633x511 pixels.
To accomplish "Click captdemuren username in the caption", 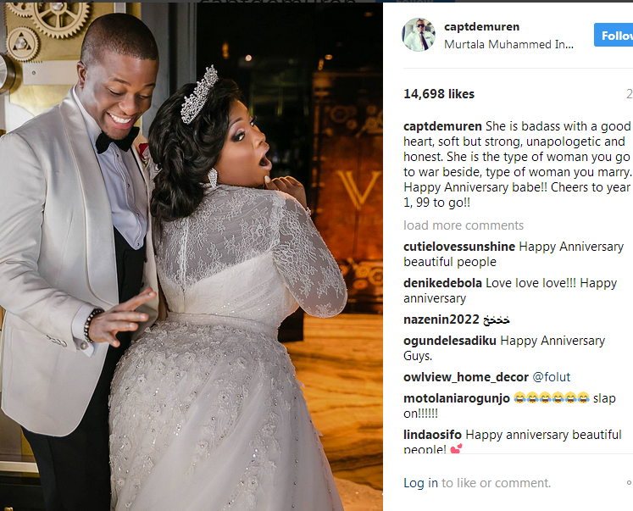I will [443, 126].
